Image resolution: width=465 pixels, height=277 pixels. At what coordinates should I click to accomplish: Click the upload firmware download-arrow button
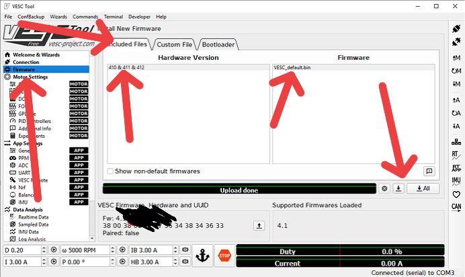coord(398,189)
